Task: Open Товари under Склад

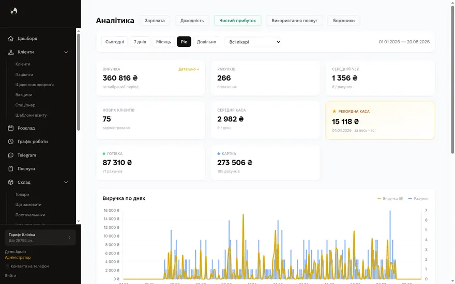Action: pos(22,195)
